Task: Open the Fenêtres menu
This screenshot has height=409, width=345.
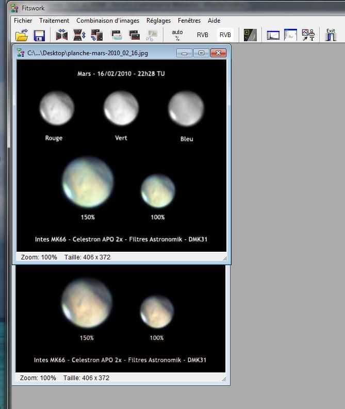Action: [189, 21]
